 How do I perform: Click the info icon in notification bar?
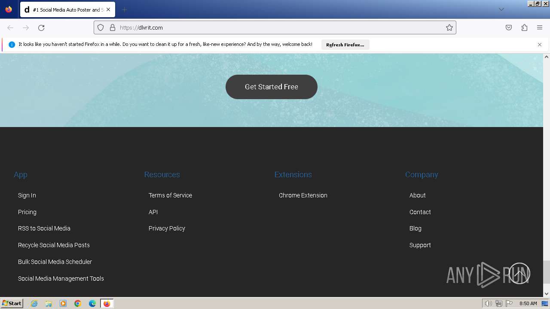(12, 45)
